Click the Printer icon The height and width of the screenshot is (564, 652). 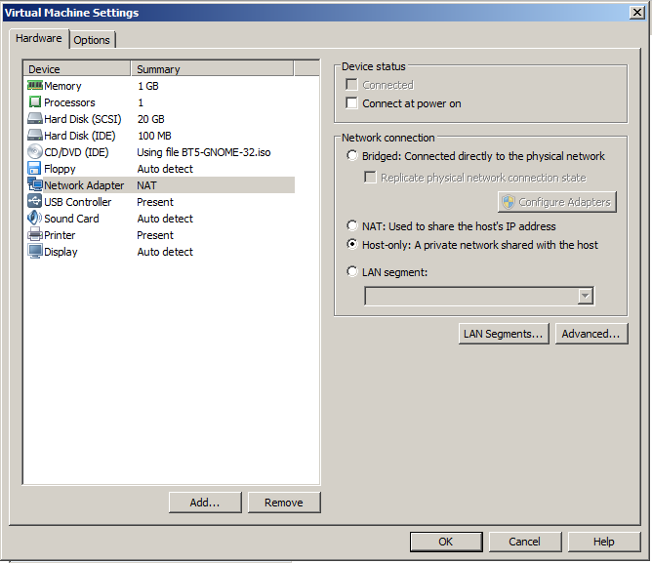tap(35, 235)
